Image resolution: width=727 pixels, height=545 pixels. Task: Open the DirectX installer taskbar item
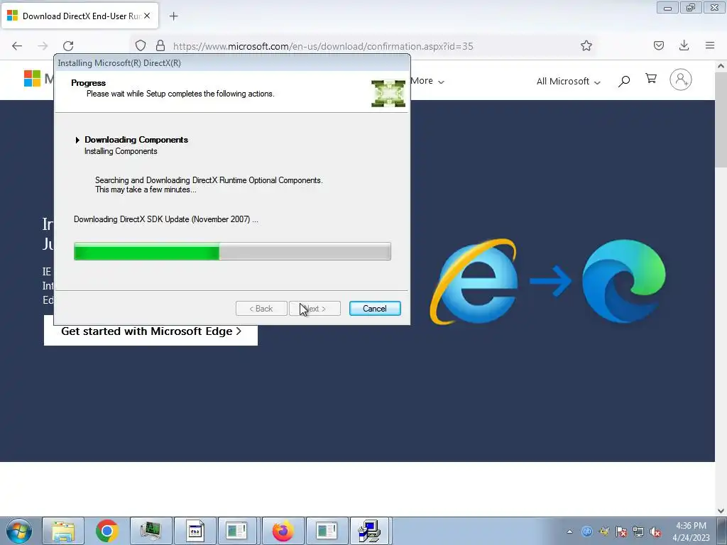370,531
